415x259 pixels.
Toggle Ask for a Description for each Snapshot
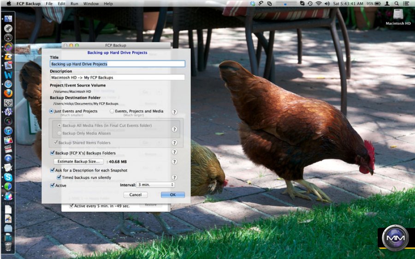click(x=52, y=171)
